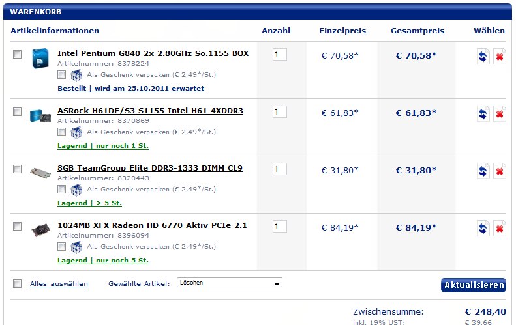516x325 pixels.
Task: Delete XFX Radeon HD 6770 using red X icon
Action: pos(499,229)
